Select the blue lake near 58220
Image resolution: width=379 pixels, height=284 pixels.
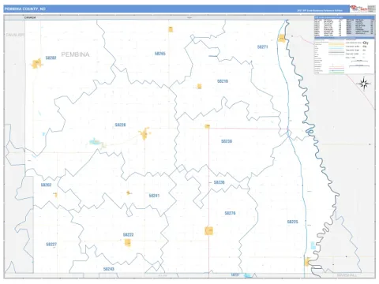coord(94,142)
